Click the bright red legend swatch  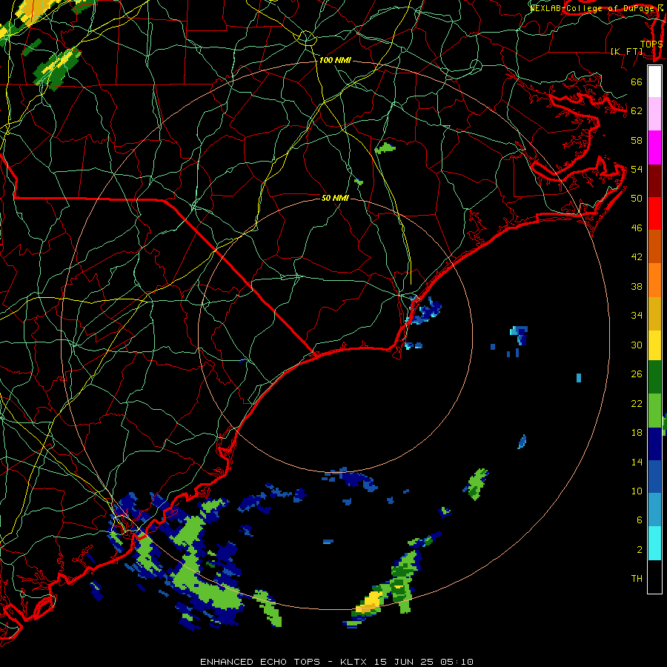[654, 213]
